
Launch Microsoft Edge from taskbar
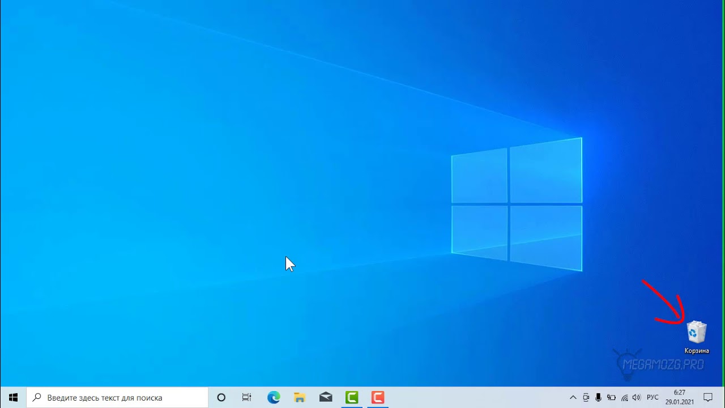point(274,397)
